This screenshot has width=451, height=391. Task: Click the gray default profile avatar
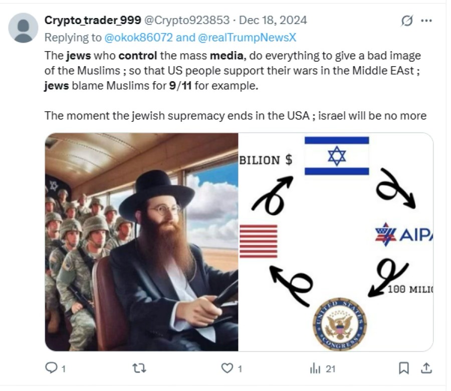[x=23, y=28]
